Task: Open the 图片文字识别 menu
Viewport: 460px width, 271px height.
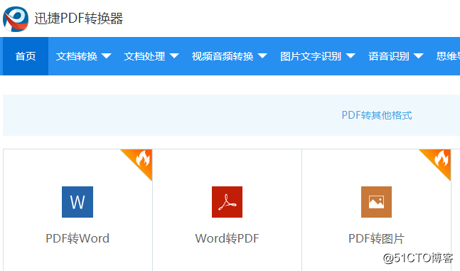Action: click(311, 56)
